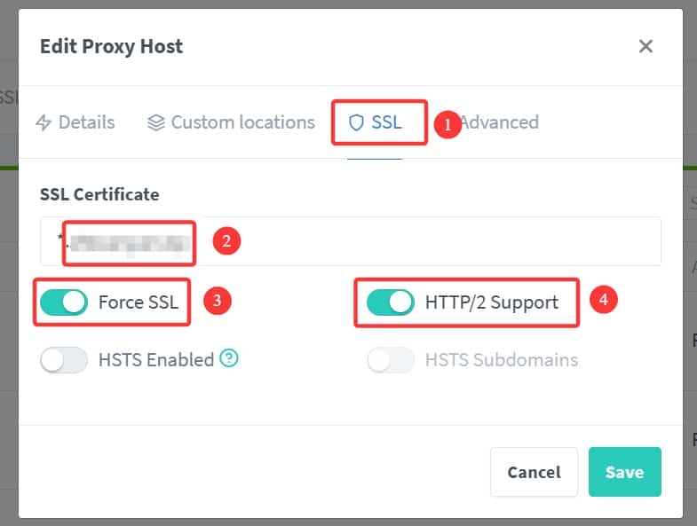
Task: Toggle the HSTS Subdomains switch
Action: 391,360
